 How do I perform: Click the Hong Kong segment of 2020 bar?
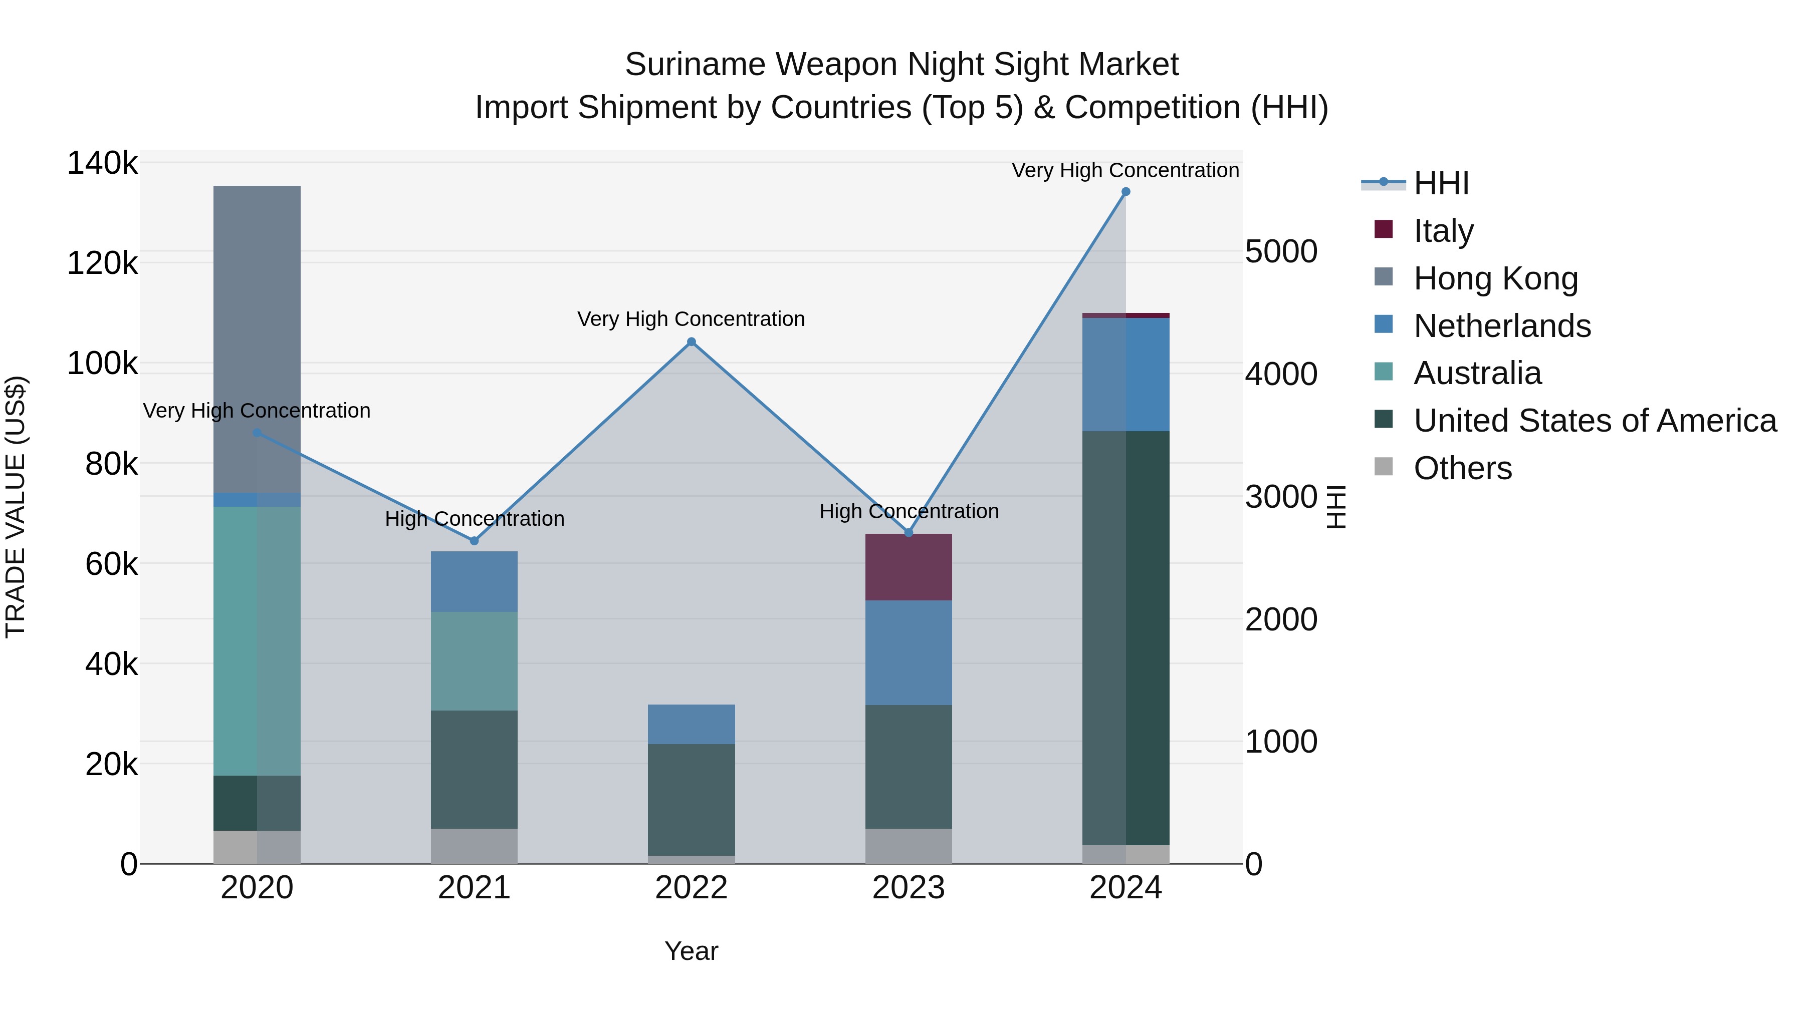(x=257, y=340)
